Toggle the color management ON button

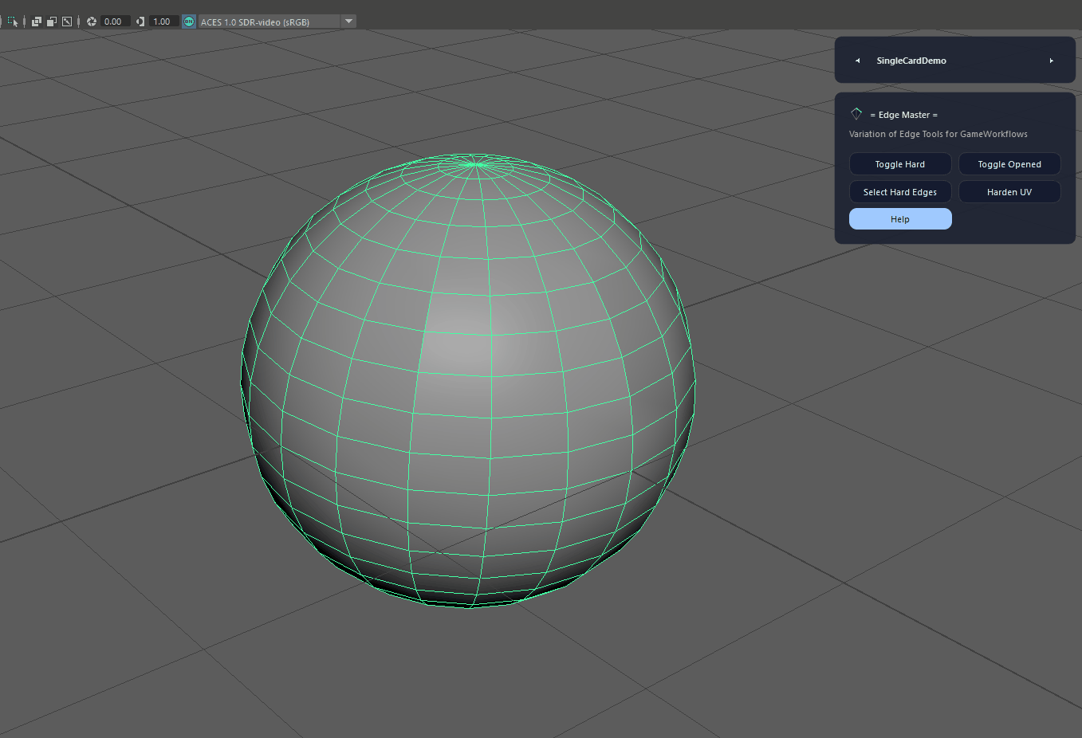coord(189,22)
